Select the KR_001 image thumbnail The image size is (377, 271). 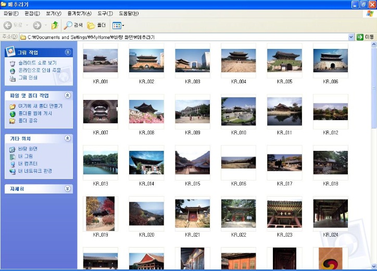[x=100, y=61]
